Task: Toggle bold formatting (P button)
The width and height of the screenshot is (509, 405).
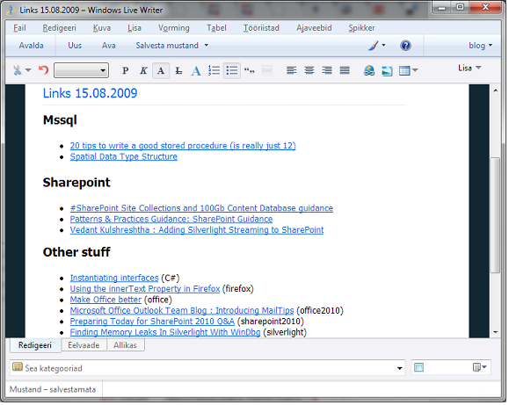Action: (126, 70)
